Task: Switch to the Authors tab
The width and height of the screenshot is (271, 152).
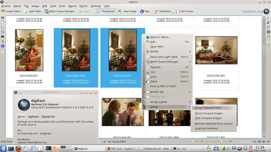Action: pos(33,117)
